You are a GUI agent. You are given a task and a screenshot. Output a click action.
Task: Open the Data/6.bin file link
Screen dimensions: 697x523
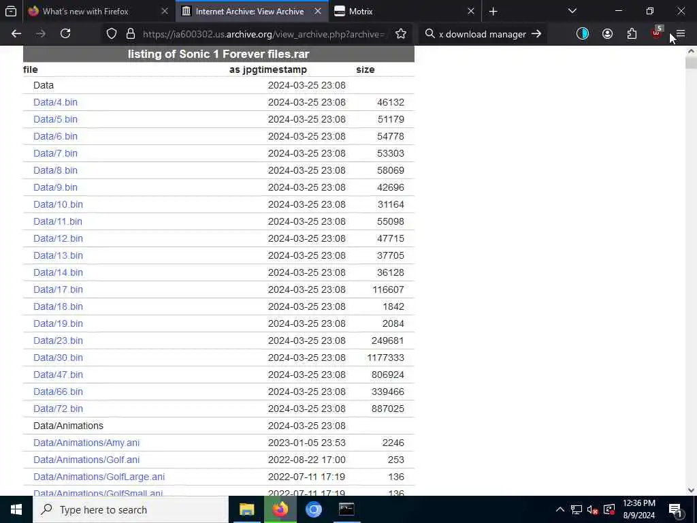[56, 136]
